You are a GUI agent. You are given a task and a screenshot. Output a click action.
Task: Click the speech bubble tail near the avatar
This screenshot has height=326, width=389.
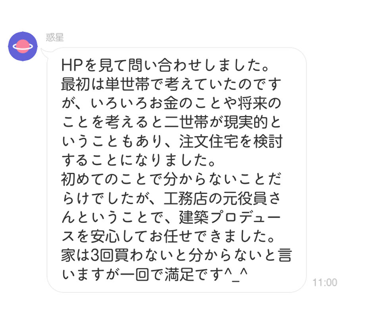(x=44, y=53)
